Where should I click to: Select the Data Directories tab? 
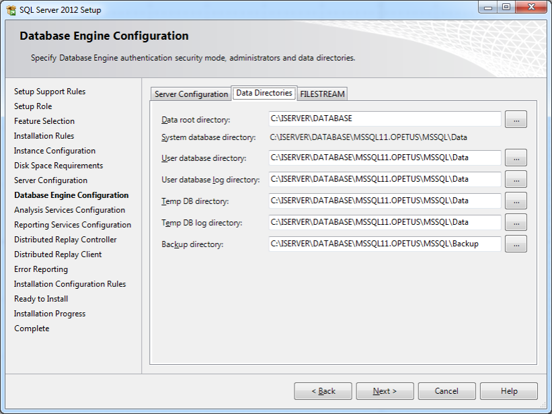(x=264, y=93)
